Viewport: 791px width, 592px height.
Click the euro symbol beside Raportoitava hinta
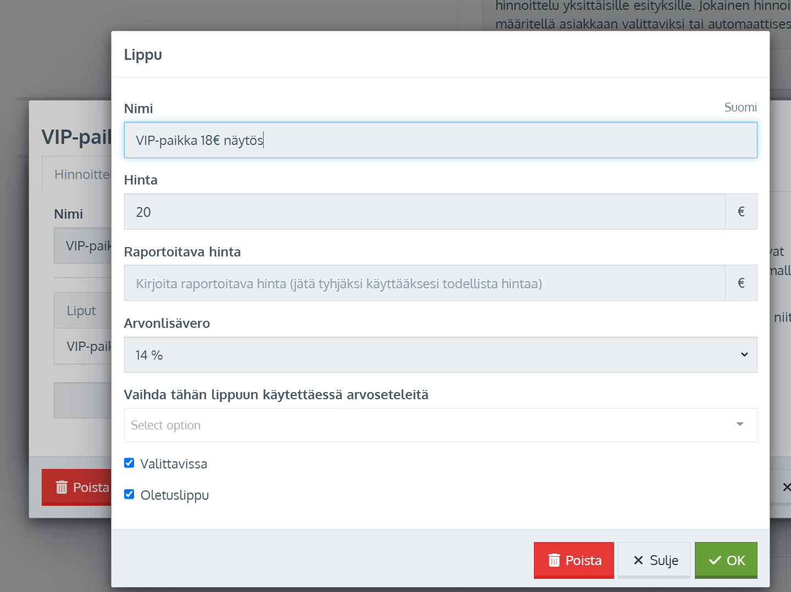740,283
